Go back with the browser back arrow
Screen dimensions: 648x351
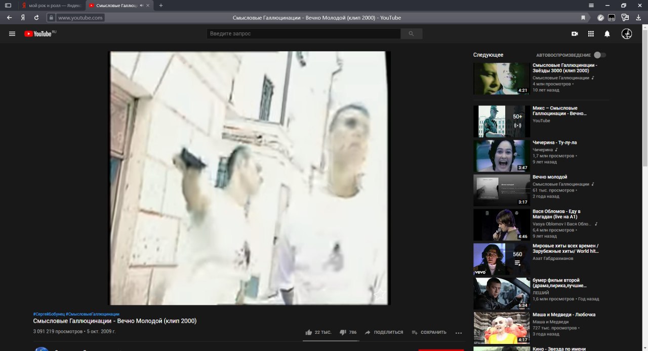pyautogui.click(x=10, y=17)
